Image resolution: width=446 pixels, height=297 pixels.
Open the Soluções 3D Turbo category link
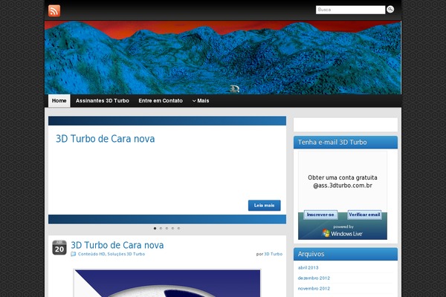click(x=126, y=254)
